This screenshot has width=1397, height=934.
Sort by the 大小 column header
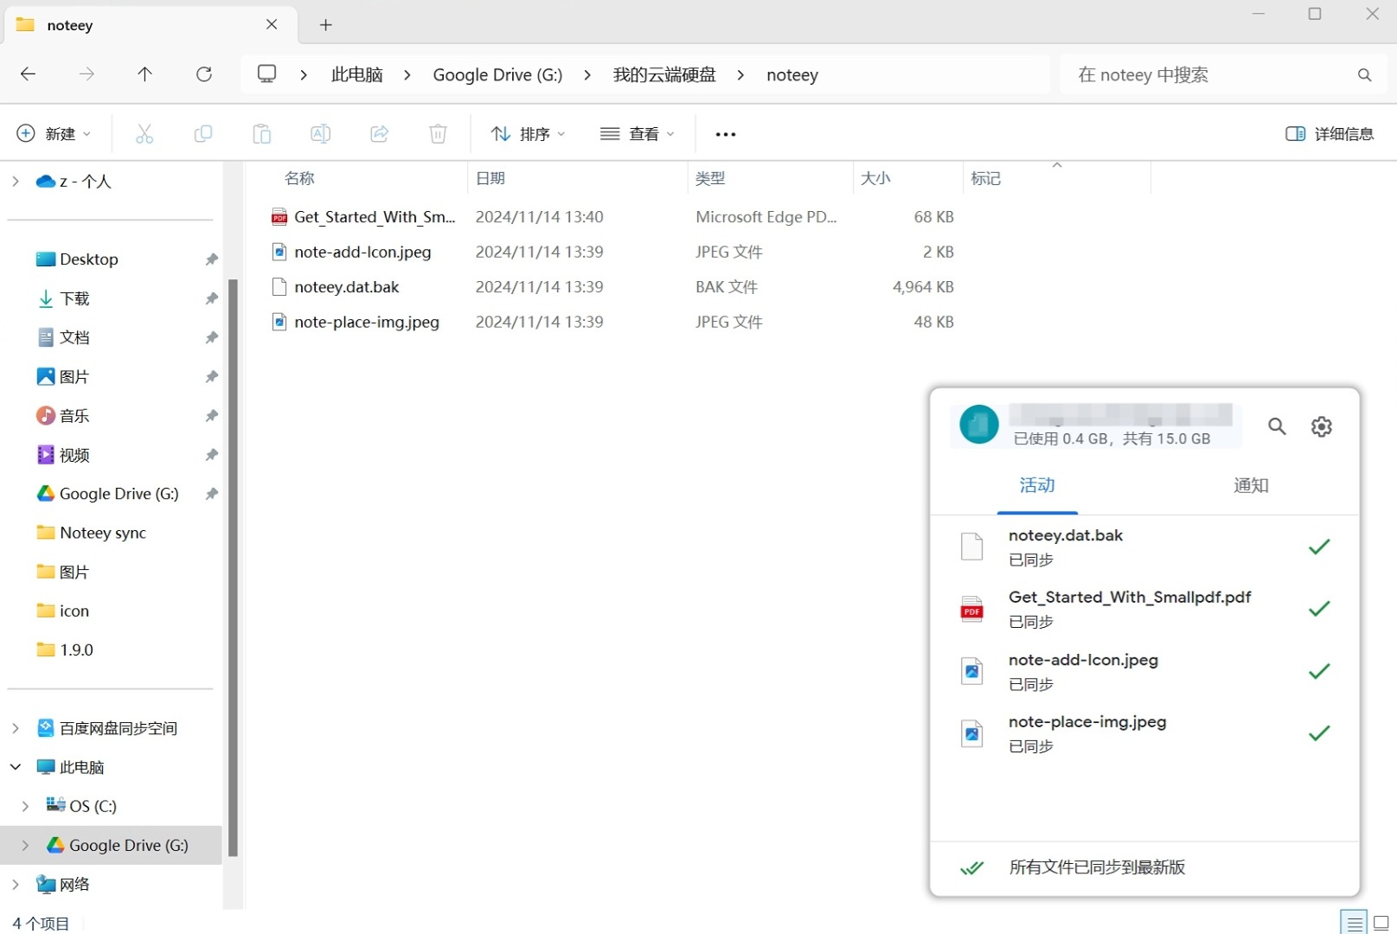(x=875, y=178)
